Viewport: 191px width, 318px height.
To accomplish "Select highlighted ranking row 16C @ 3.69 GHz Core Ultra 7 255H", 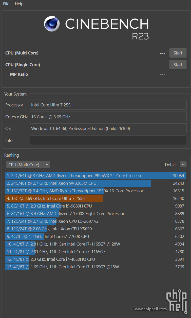I will click(x=96, y=198).
